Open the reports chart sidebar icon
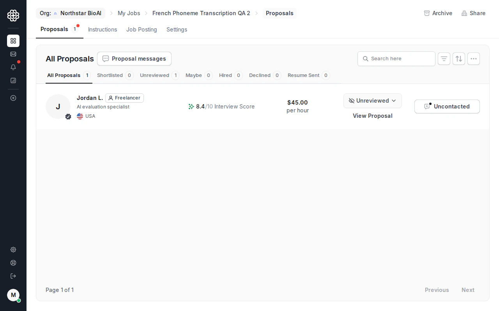 point(13,80)
